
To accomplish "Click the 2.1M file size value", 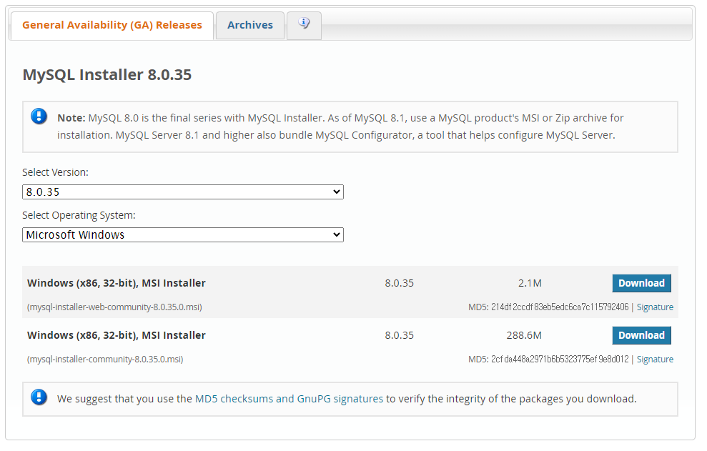I will (x=530, y=283).
